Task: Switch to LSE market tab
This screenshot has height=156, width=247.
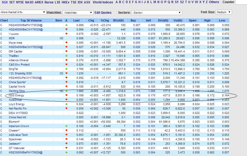Action: (x=58, y=2)
